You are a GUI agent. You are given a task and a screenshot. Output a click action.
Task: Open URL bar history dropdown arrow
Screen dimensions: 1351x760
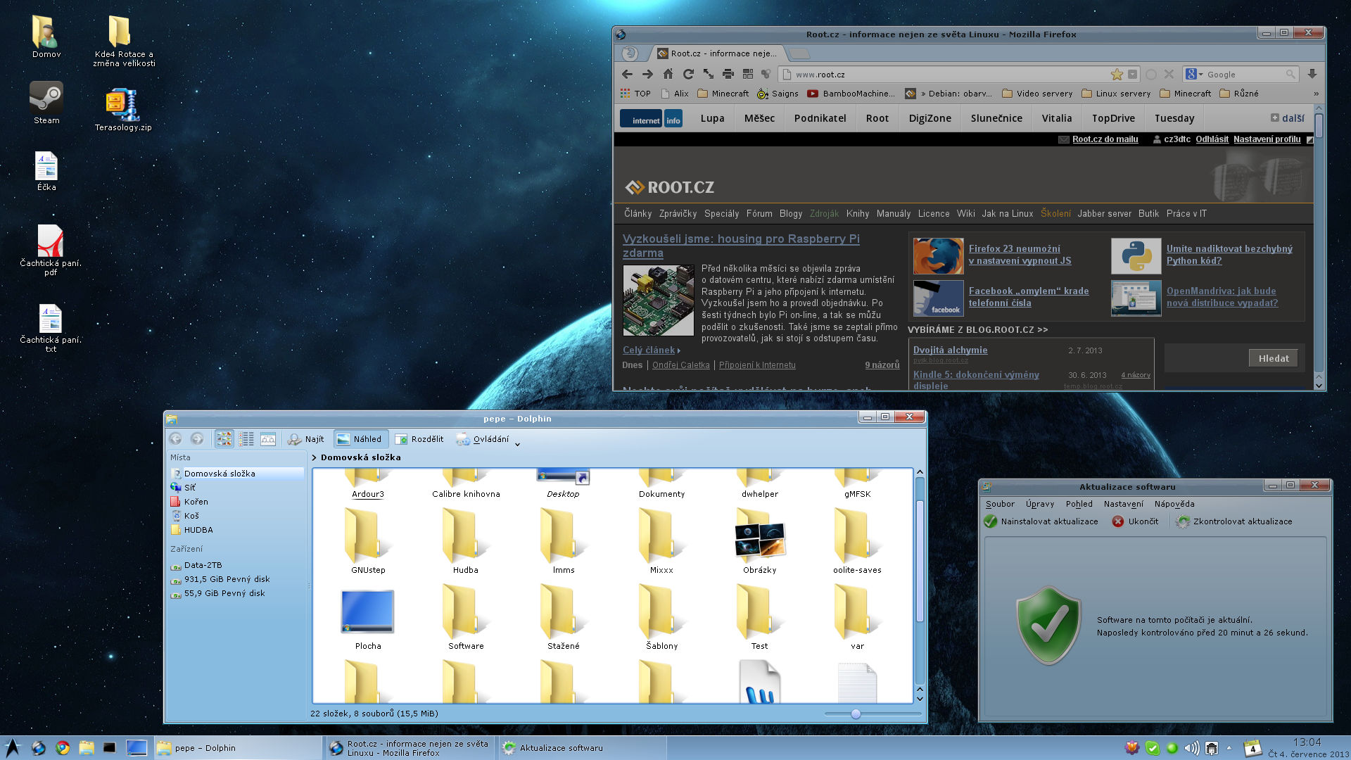1133,75
